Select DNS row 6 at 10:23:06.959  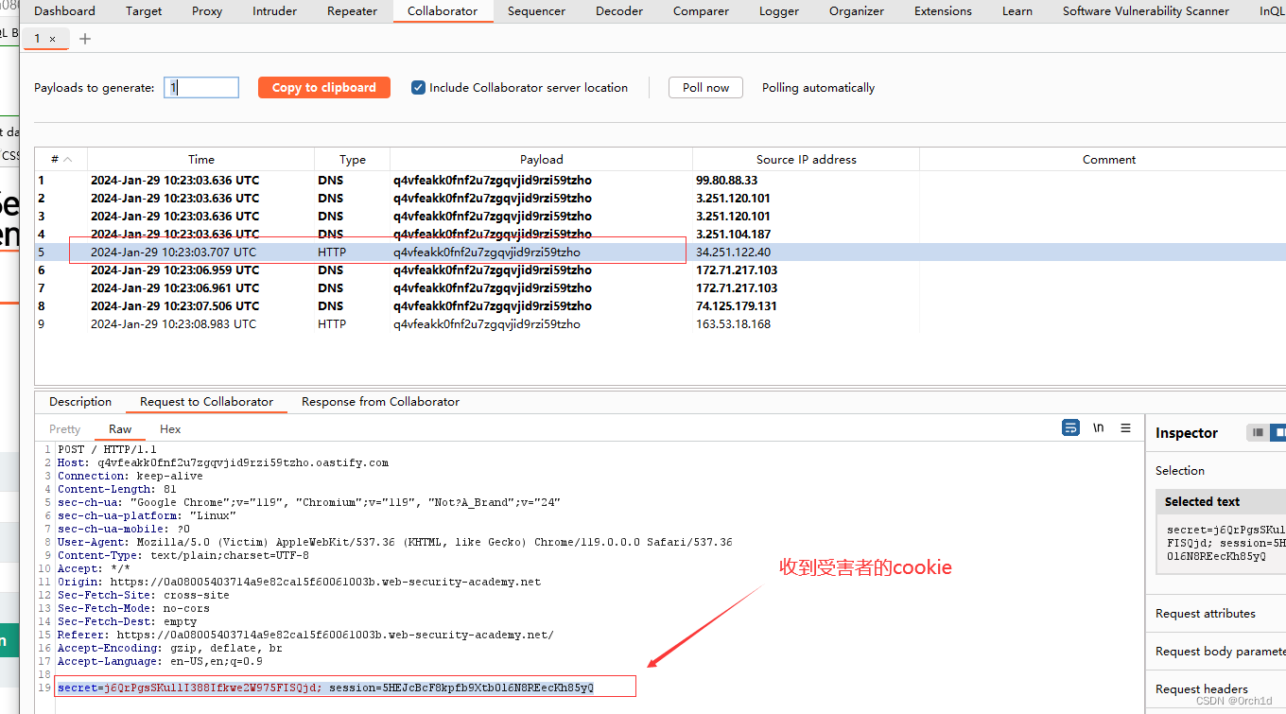point(660,270)
